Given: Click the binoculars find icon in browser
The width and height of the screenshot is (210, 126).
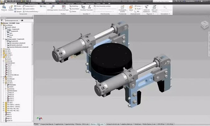Looking at the screenshot, I should [x=22, y=21].
